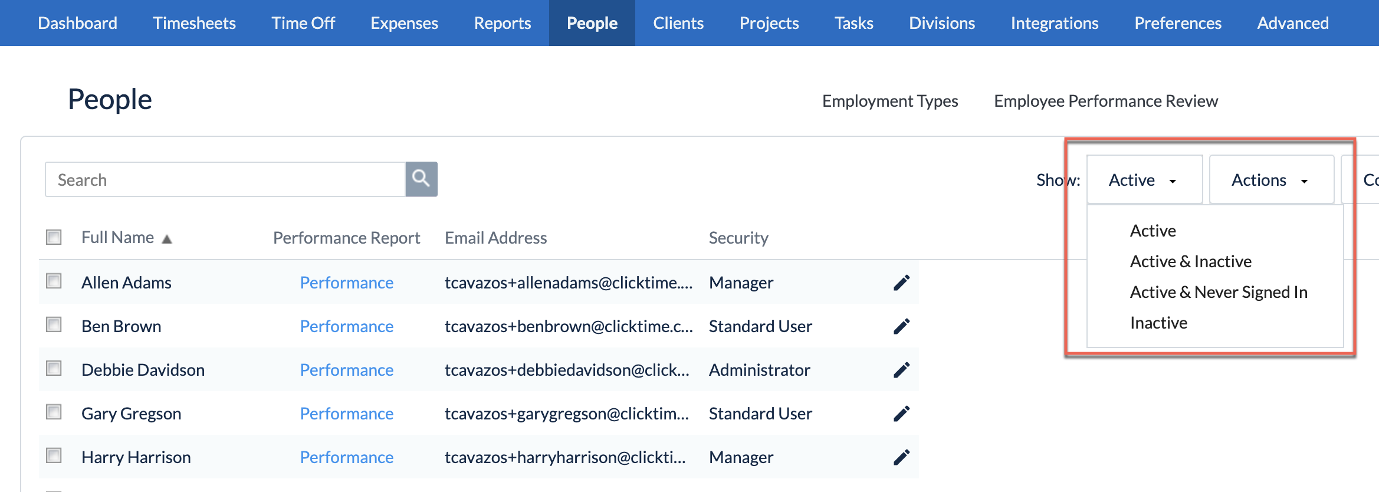
Task: Go to the Dashboard tab
Action: click(77, 23)
